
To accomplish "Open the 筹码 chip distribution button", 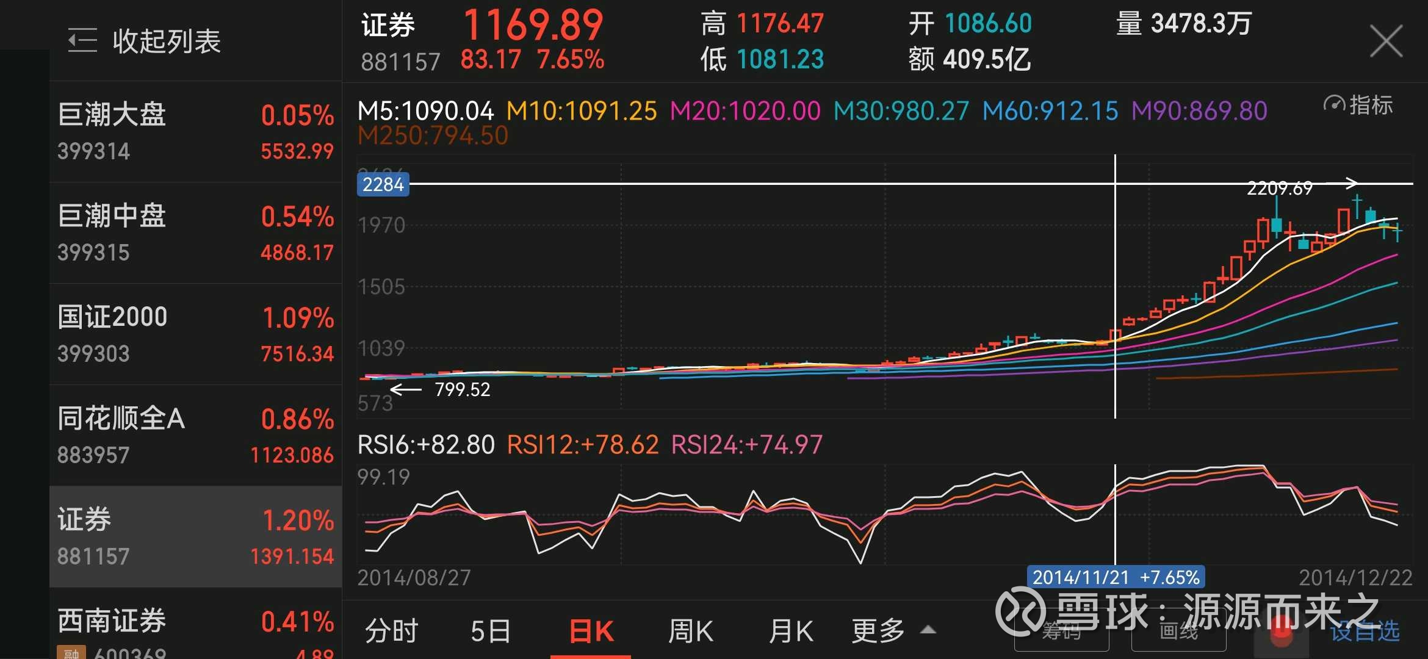I will click(1061, 631).
